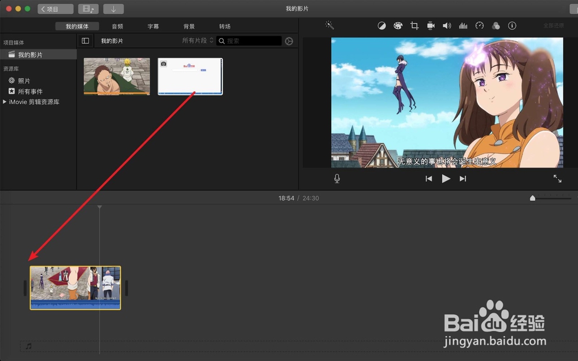Click the import down-arrow button
Viewport: 578px width, 361px height.
click(x=113, y=9)
